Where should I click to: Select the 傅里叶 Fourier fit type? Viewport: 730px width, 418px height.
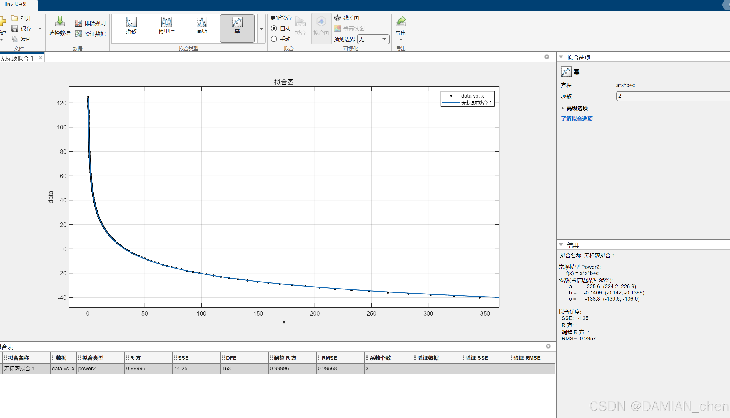[166, 26]
